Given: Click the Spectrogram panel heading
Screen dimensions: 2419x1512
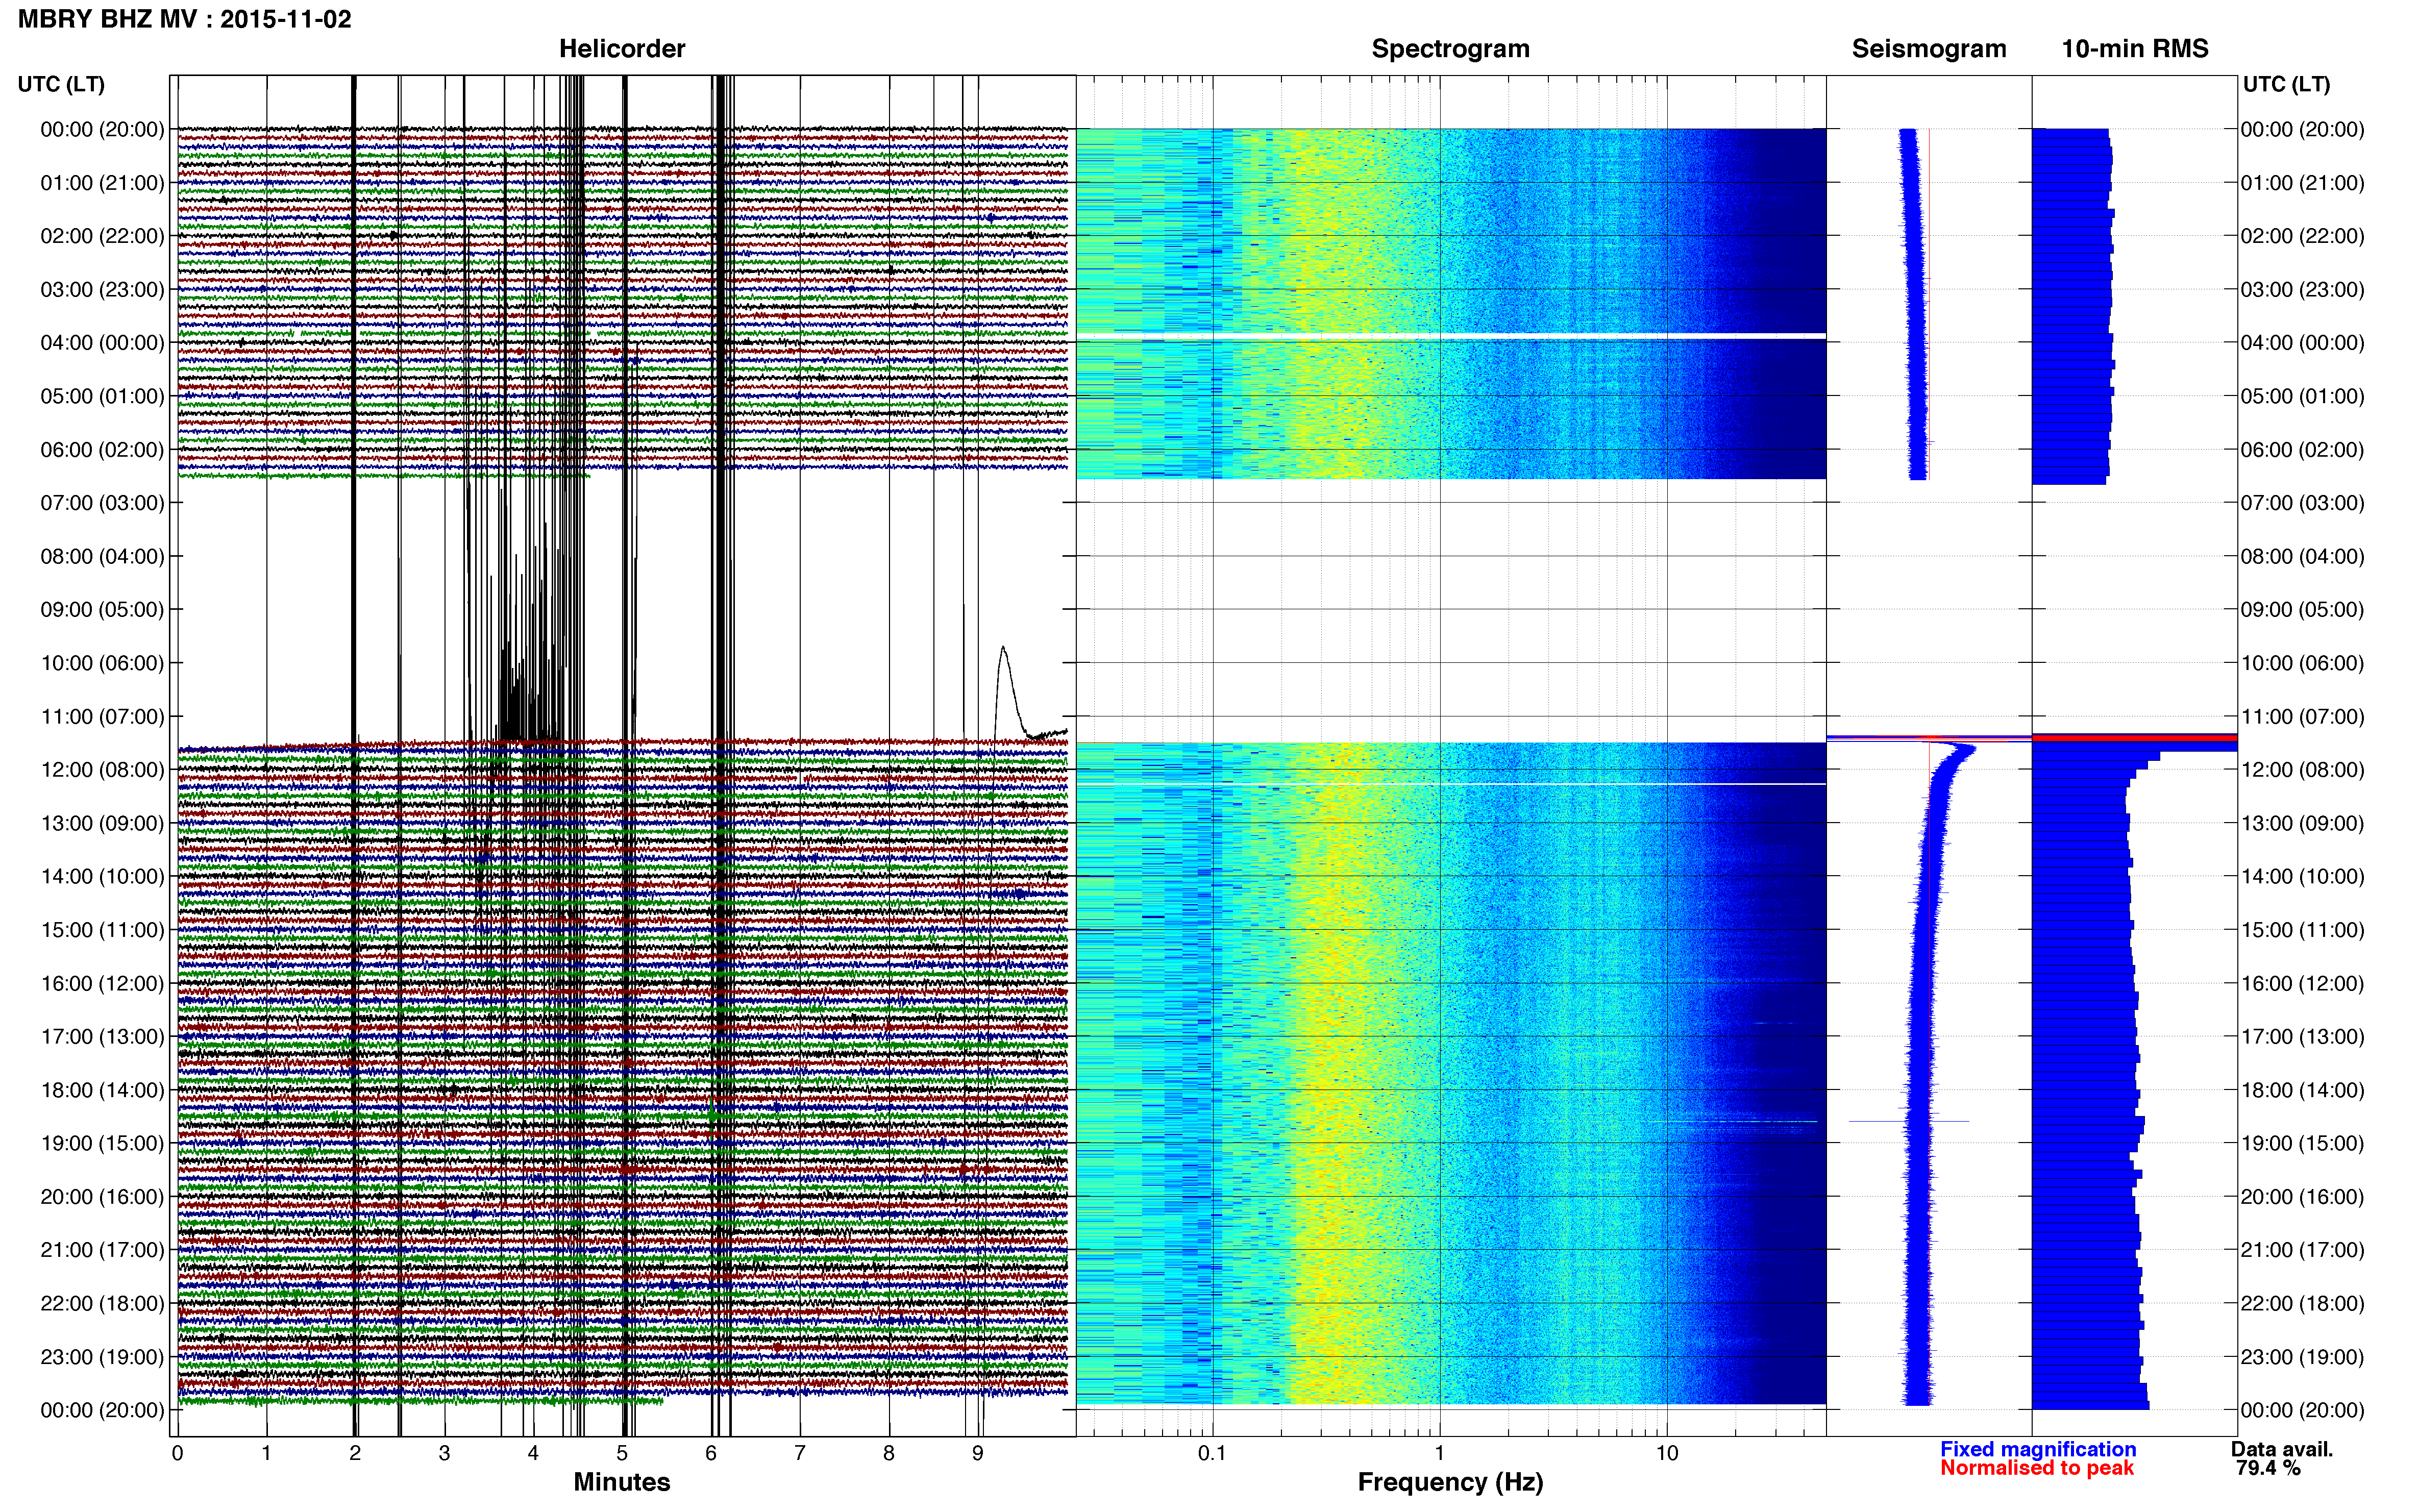Looking at the screenshot, I should click(1450, 49).
